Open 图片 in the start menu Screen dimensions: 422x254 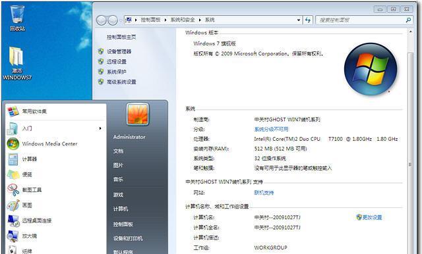[118, 165]
